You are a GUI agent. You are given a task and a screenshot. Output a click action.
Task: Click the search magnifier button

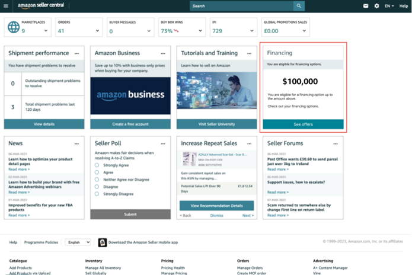point(299,6)
